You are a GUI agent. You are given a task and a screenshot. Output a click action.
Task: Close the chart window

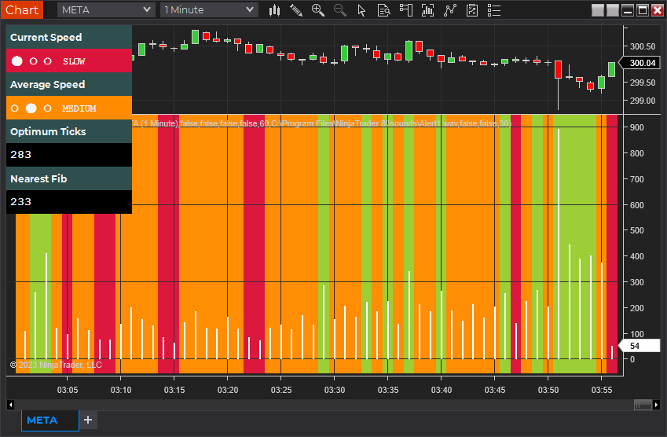[658, 10]
